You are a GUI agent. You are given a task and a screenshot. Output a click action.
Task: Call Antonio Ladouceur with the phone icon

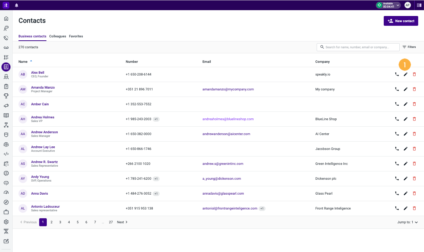(396, 208)
